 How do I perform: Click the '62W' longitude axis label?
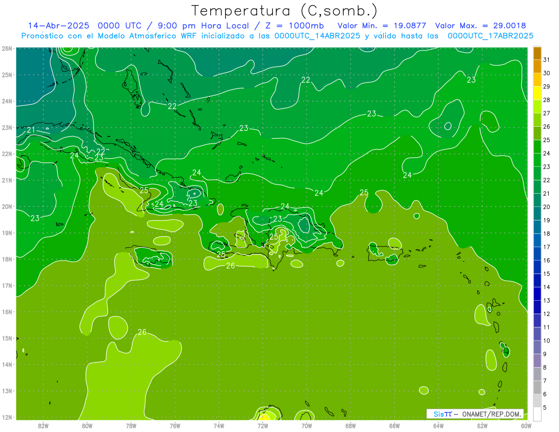coord(483,425)
